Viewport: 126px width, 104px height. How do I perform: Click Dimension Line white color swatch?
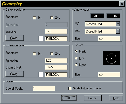[x=41, y=39]
